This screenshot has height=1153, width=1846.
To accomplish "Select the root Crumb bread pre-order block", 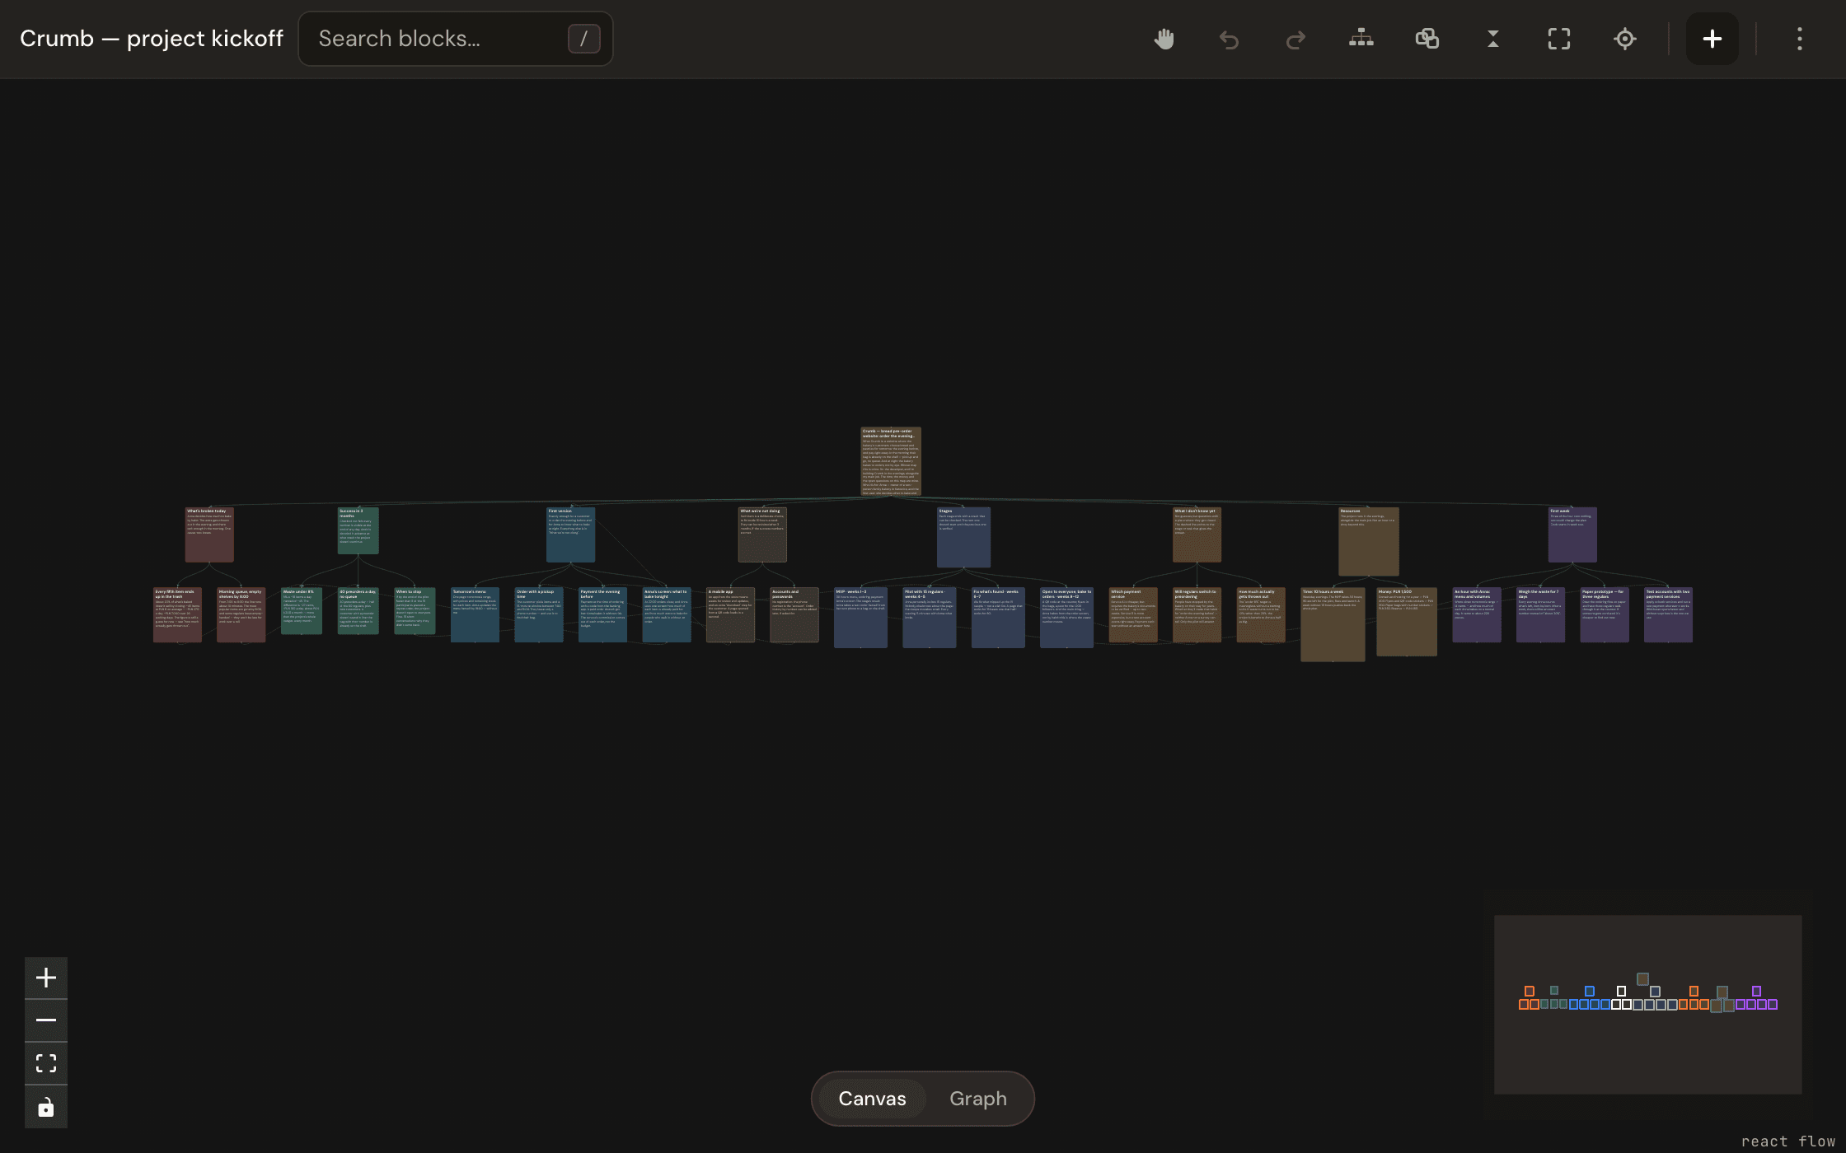I will point(891,461).
